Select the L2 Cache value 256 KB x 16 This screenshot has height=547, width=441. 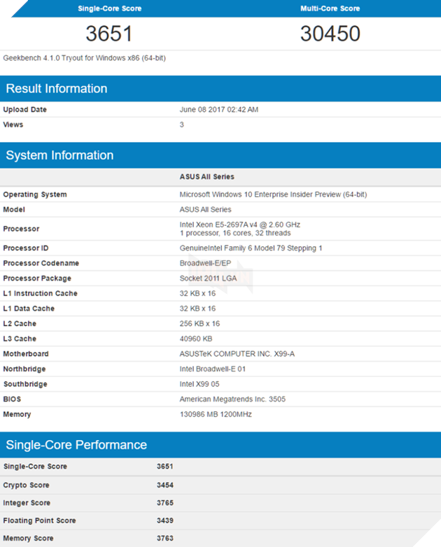point(199,323)
